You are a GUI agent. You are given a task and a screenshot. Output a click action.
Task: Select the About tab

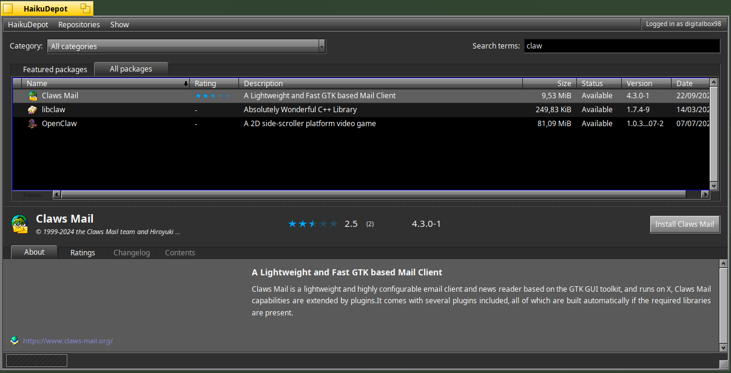[x=34, y=252]
